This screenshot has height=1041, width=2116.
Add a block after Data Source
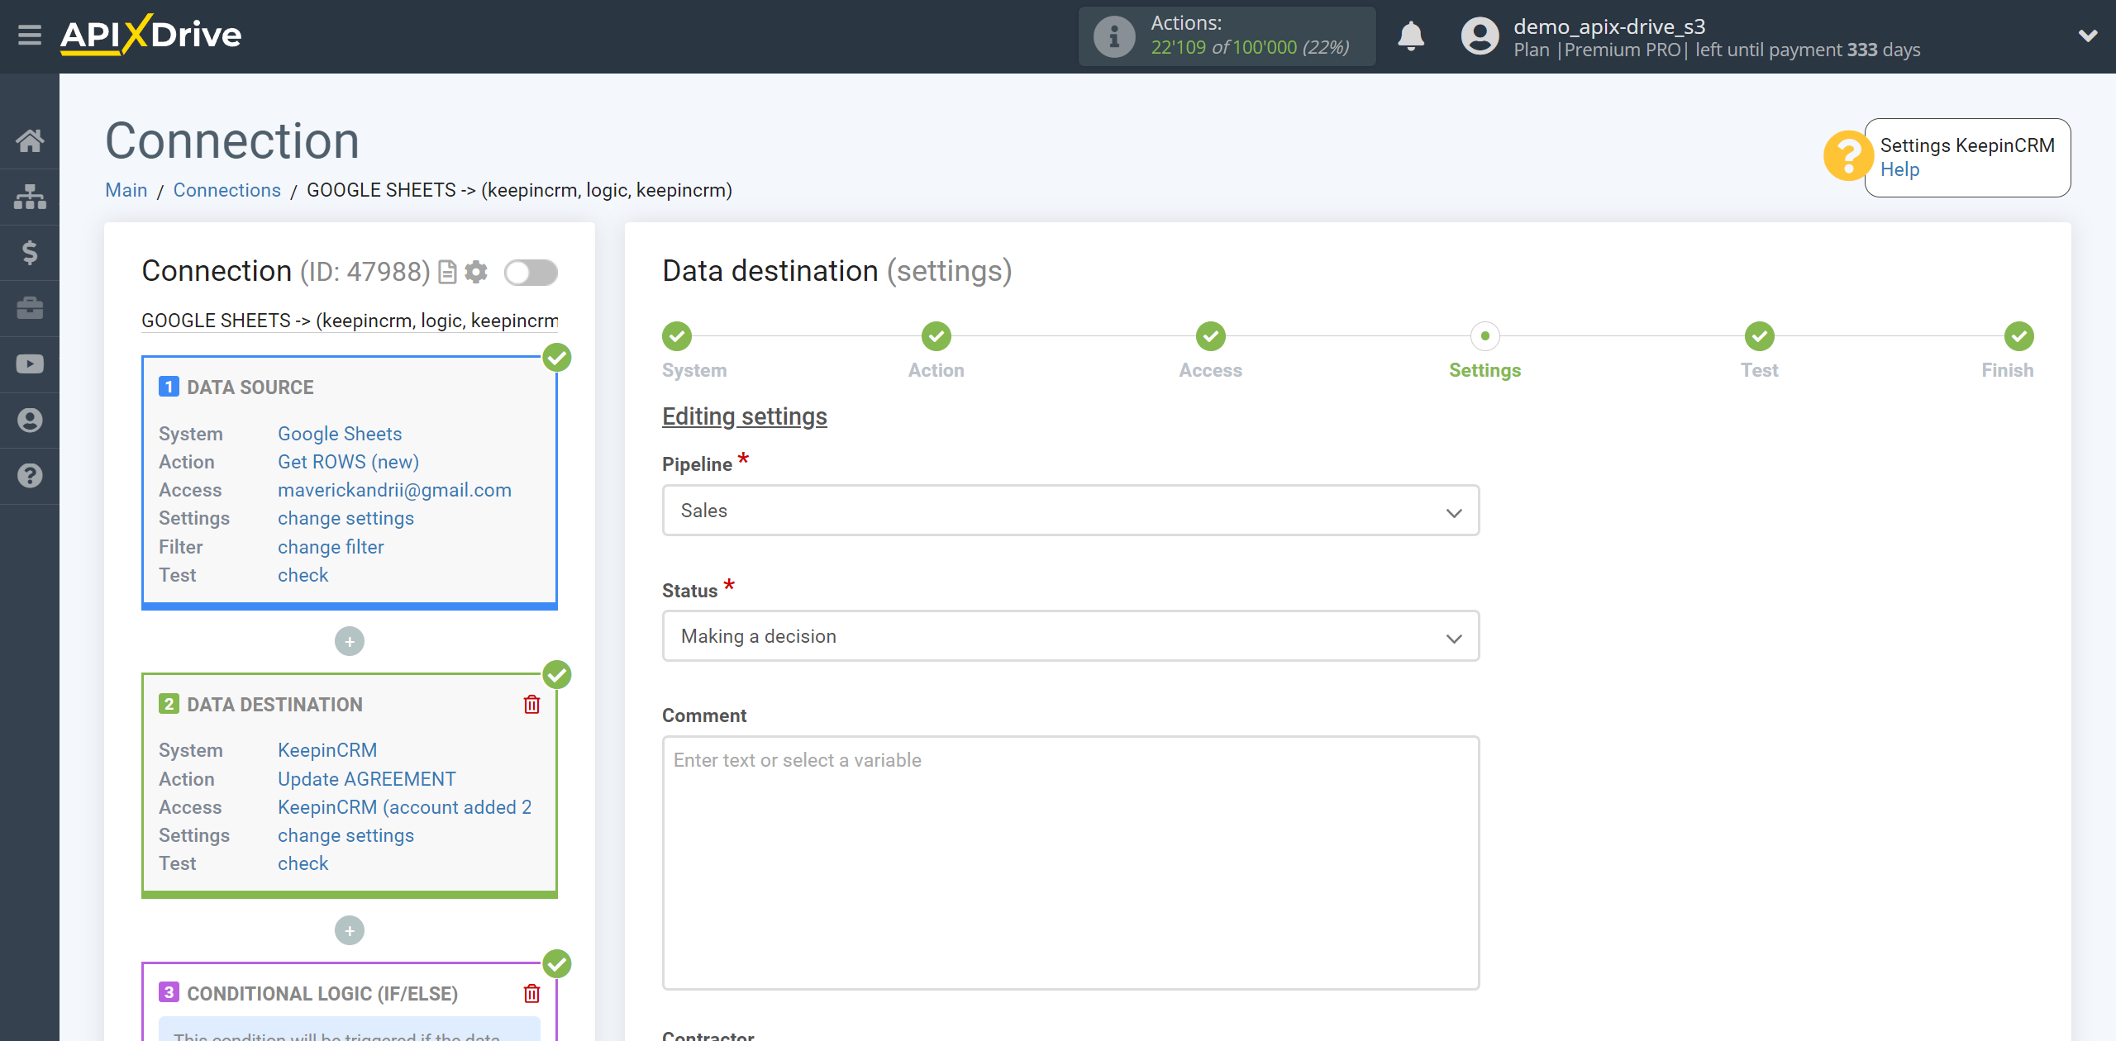(x=350, y=642)
